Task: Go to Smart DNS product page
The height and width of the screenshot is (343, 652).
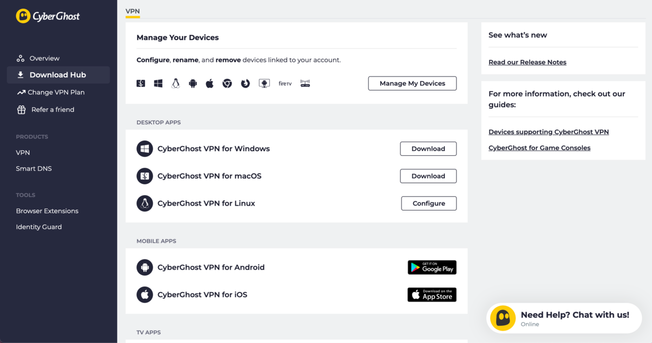Action: click(34, 169)
